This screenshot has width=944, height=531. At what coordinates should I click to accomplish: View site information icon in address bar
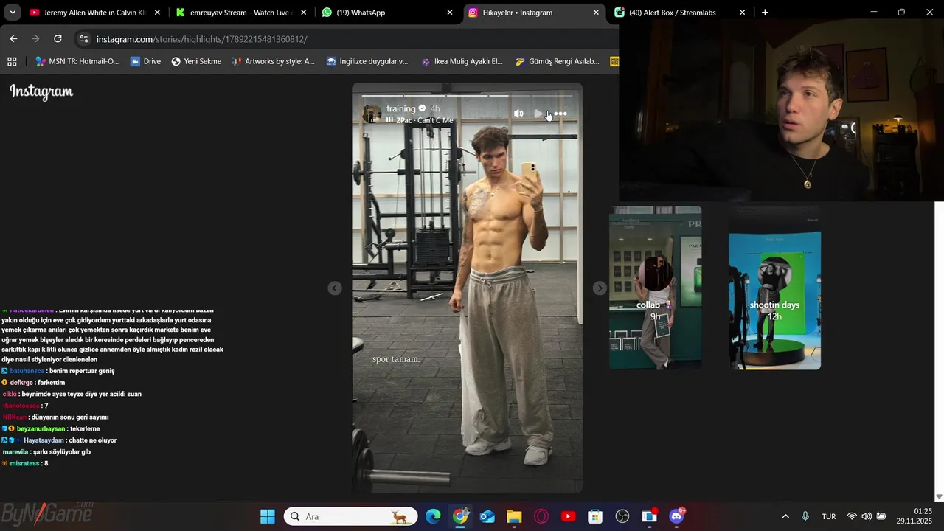(x=84, y=39)
